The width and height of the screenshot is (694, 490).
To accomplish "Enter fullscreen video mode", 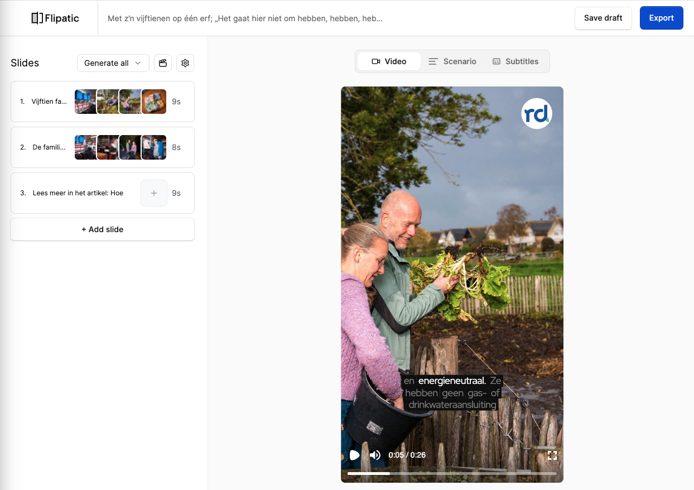I will tap(552, 455).
